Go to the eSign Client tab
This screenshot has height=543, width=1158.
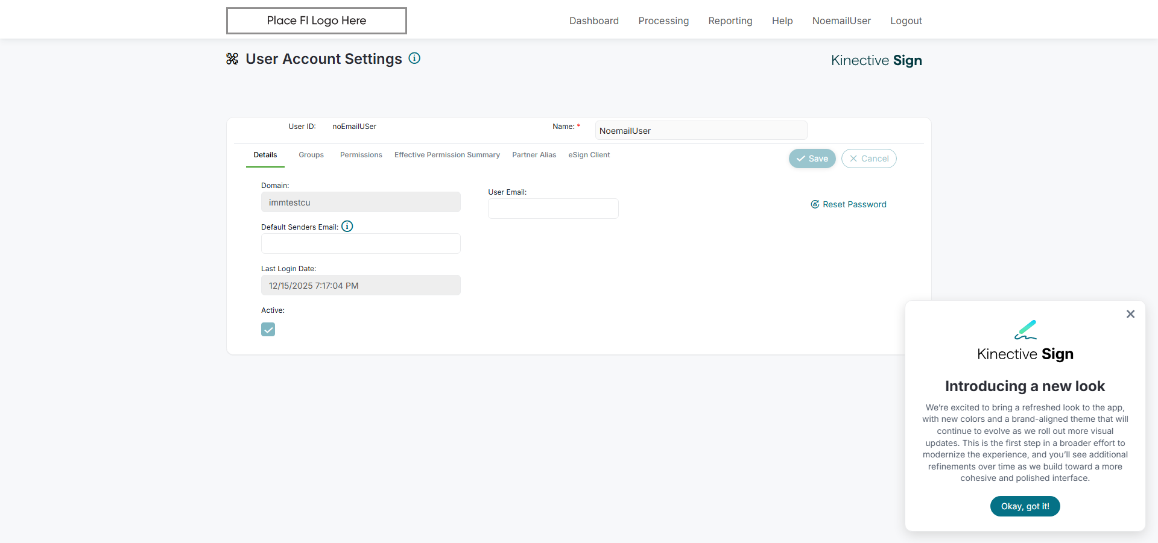pos(589,155)
